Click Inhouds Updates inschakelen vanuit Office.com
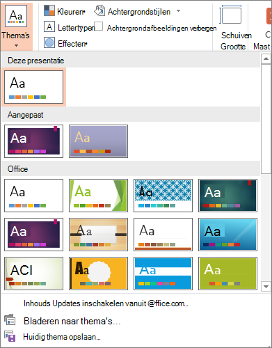The height and width of the screenshot is (348, 272). 106,303
